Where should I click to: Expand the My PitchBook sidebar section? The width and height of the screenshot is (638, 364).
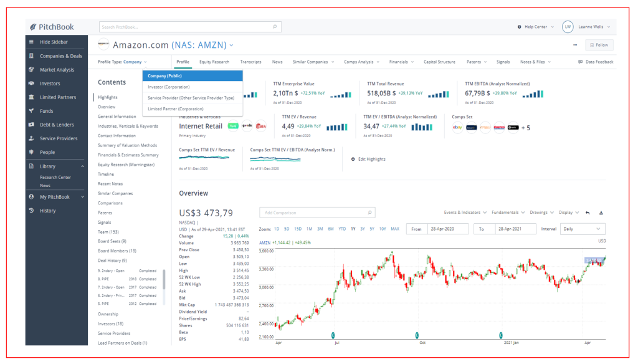[83, 197]
